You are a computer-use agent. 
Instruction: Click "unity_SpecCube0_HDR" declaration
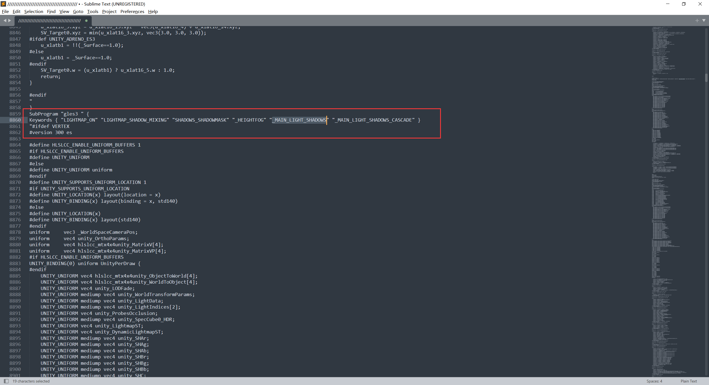108,319
